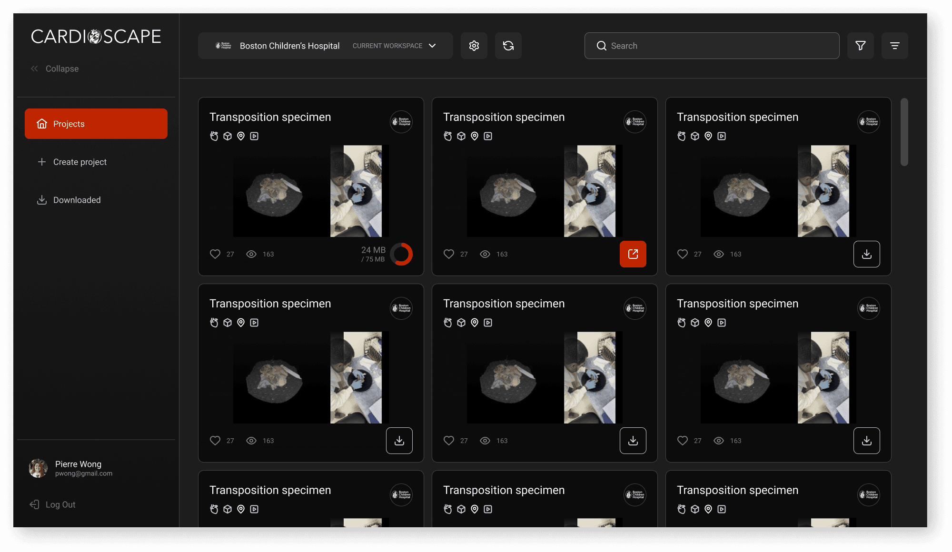Click the 3D cube icon in the first card
952x552 pixels.
[x=228, y=136]
